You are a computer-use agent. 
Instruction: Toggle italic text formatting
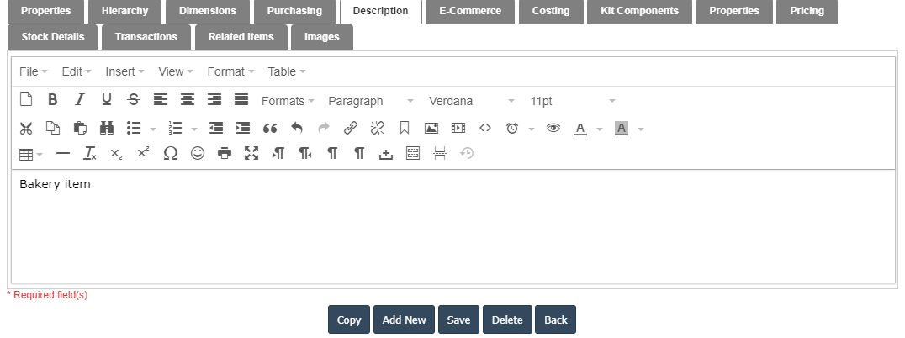pos(79,100)
